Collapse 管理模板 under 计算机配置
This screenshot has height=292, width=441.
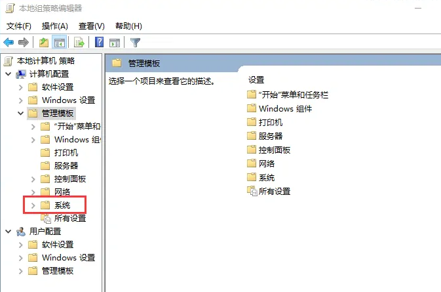(x=20, y=114)
